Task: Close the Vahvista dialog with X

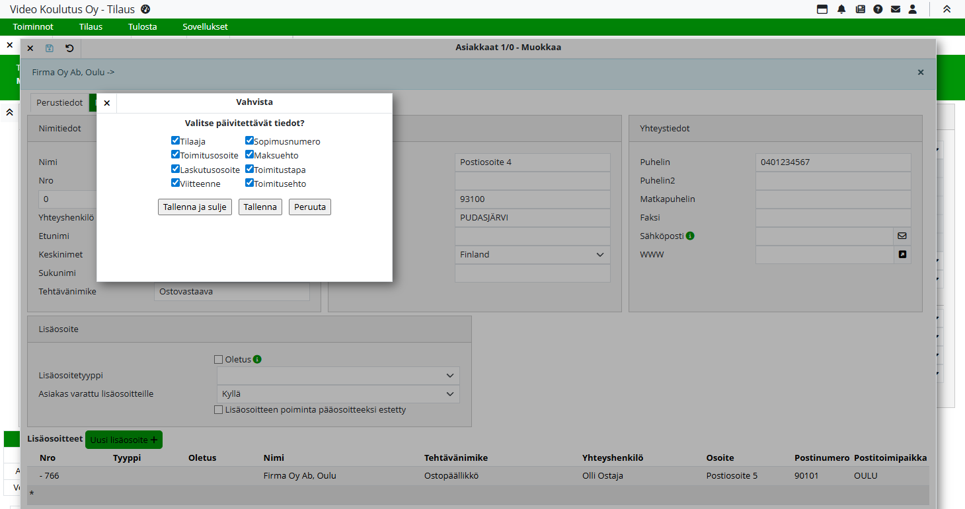Action: coord(107,103)
